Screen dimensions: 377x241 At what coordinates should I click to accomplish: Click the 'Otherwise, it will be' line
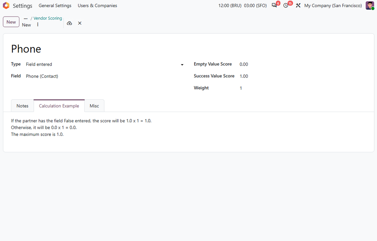(x=44, y=128)
